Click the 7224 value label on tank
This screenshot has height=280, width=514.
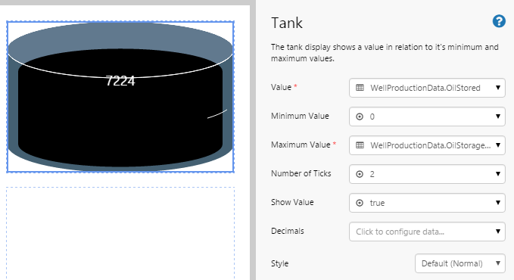(x=120, y=81)
